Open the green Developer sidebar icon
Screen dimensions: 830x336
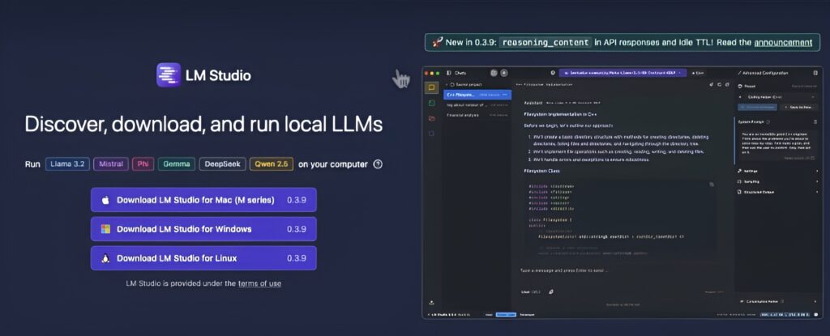(432, 103)
